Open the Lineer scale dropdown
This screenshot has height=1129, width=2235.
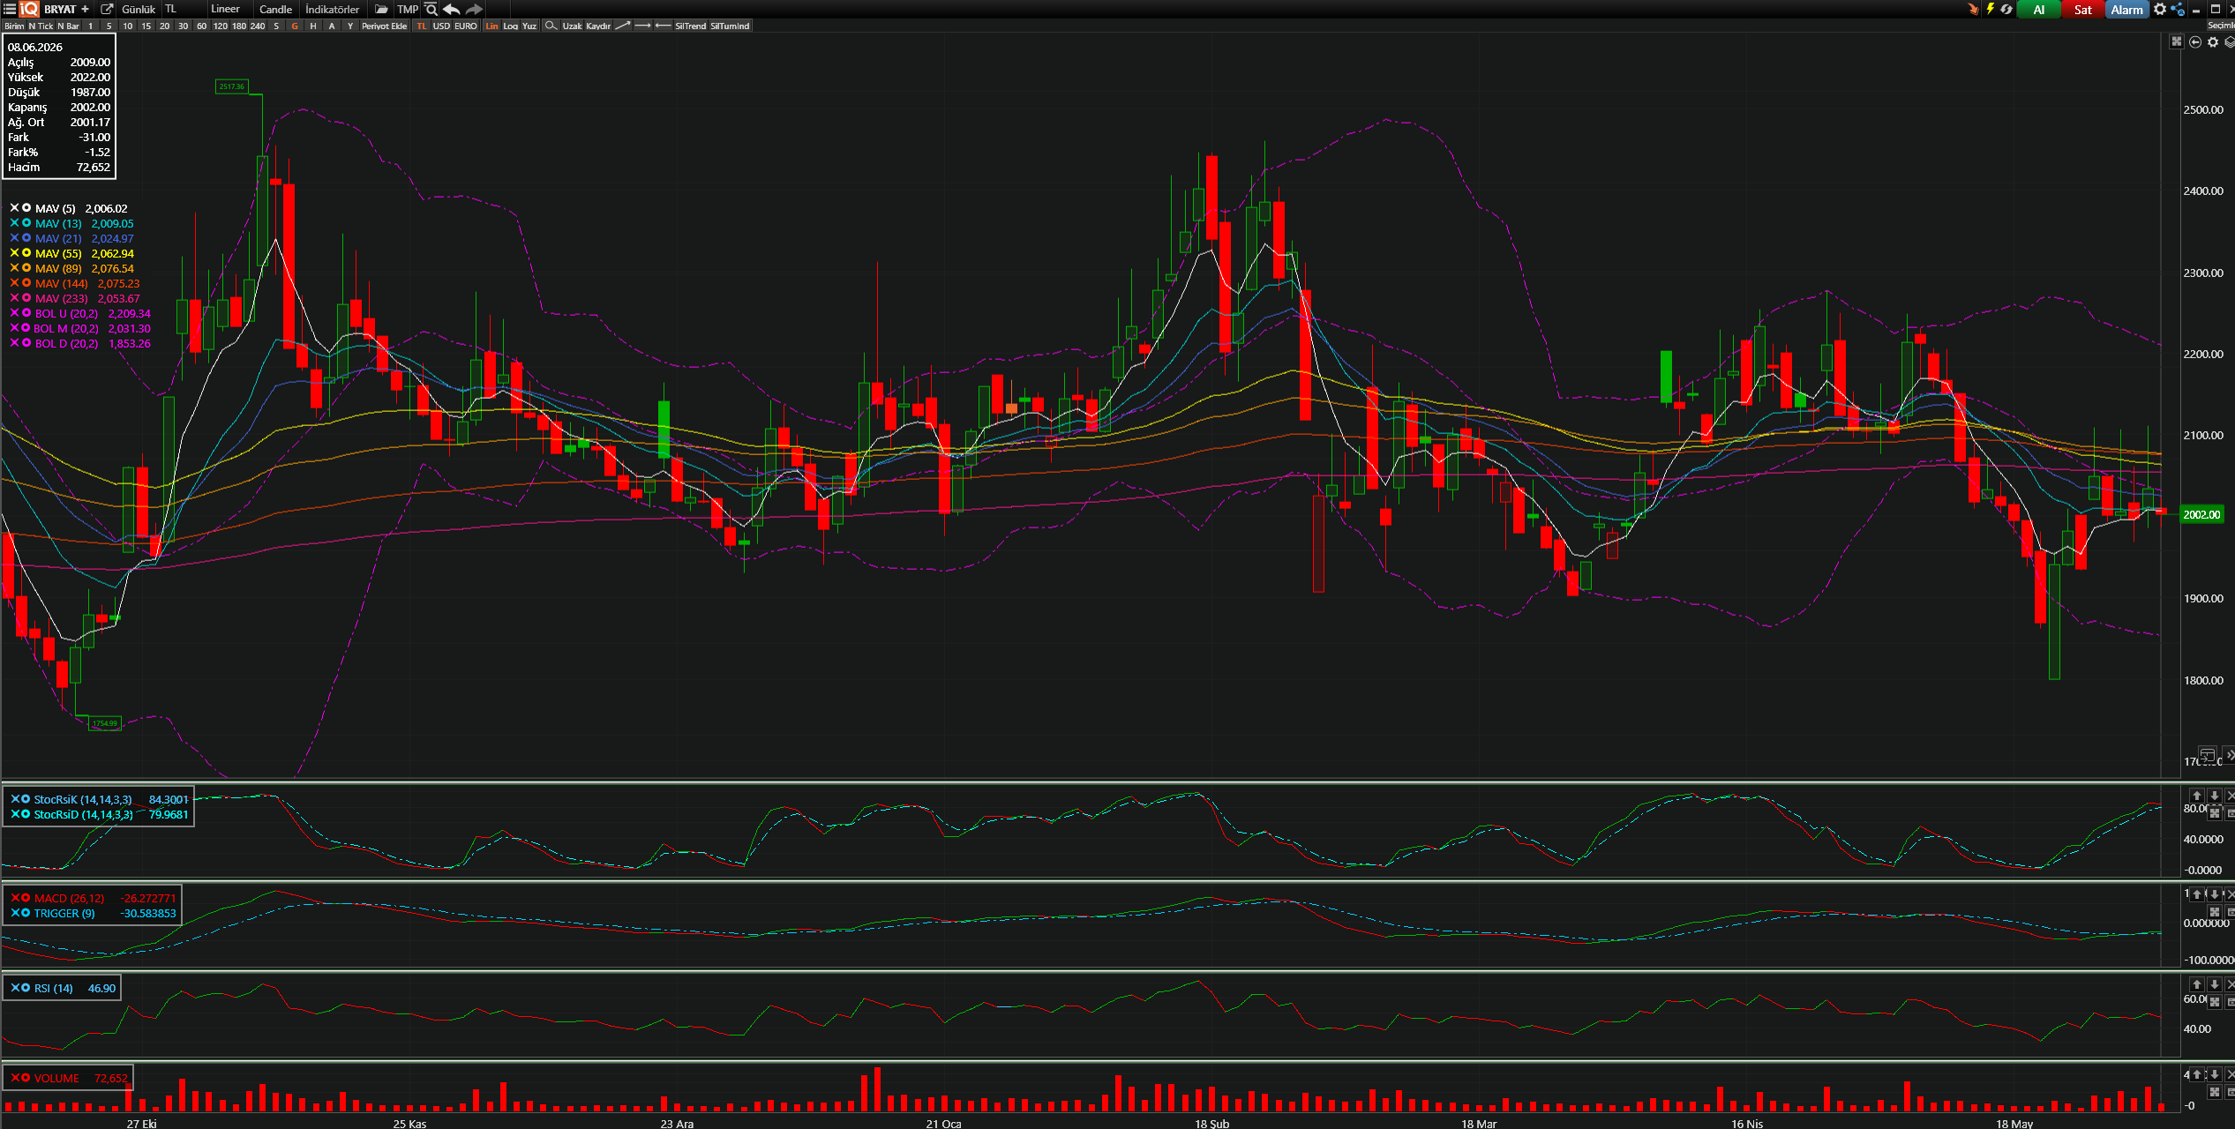coord(229,9)
